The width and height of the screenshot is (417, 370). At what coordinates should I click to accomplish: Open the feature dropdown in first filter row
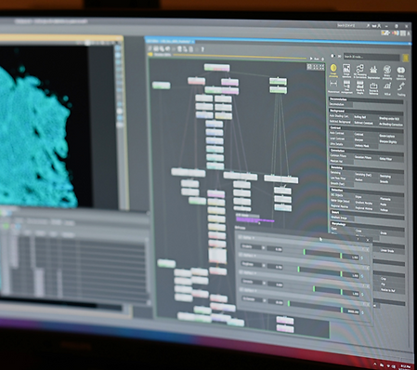254,247
